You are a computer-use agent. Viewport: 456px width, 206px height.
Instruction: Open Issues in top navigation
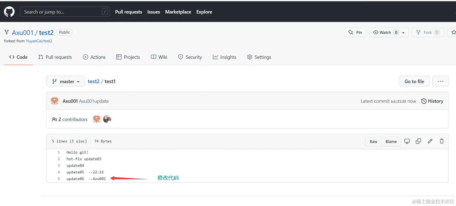[x=154, y=12]
